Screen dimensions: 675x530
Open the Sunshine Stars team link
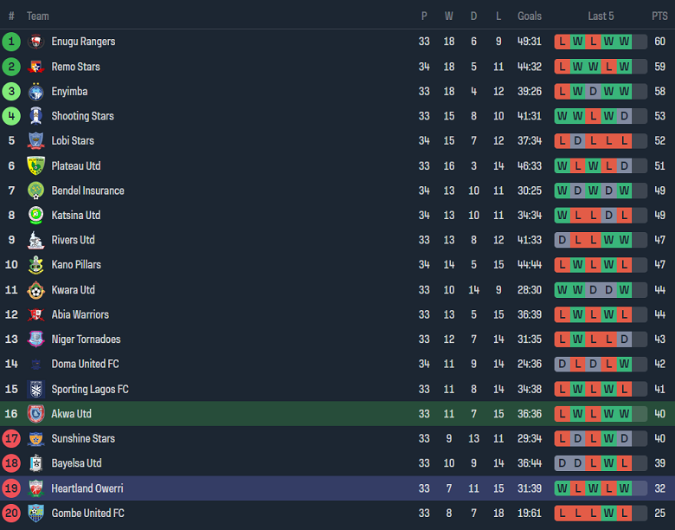(x=83, y=439)
